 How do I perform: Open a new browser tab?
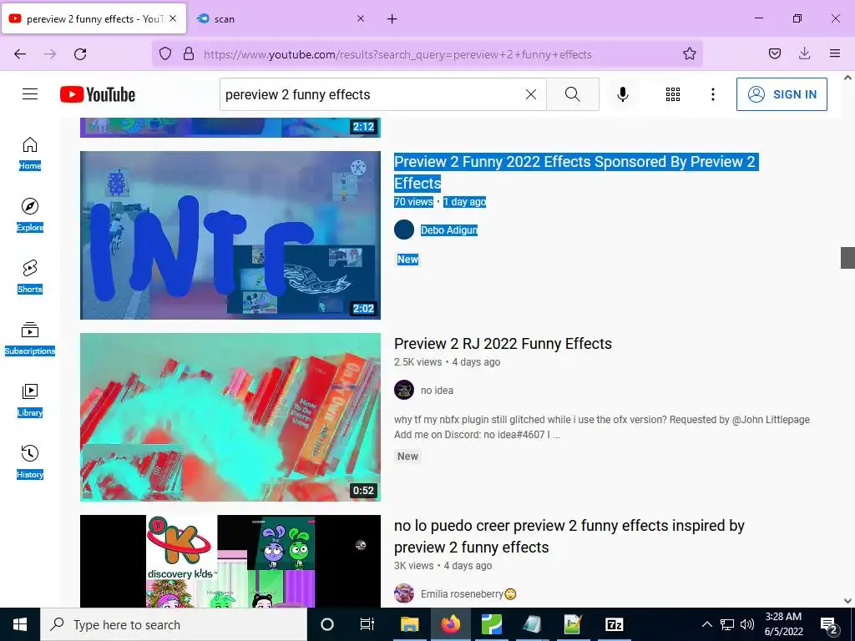(392, 19)
